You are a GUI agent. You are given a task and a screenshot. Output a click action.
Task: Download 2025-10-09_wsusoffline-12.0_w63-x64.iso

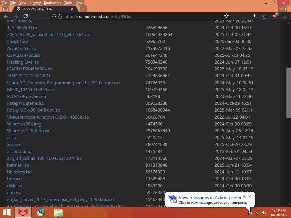tap(49, 34)
